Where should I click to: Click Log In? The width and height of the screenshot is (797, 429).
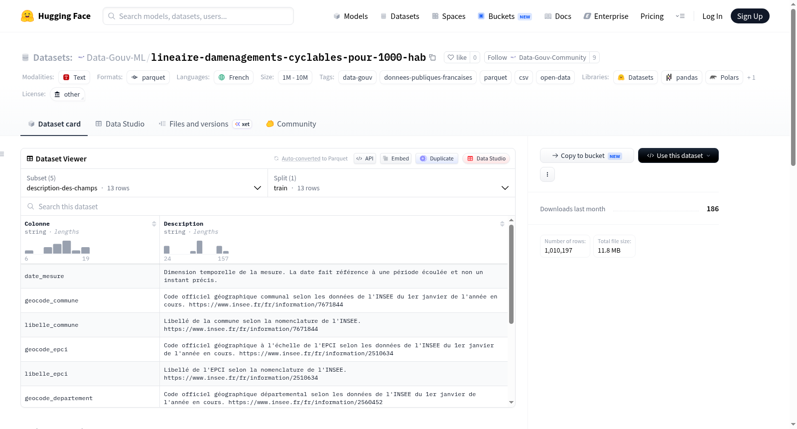712,16
